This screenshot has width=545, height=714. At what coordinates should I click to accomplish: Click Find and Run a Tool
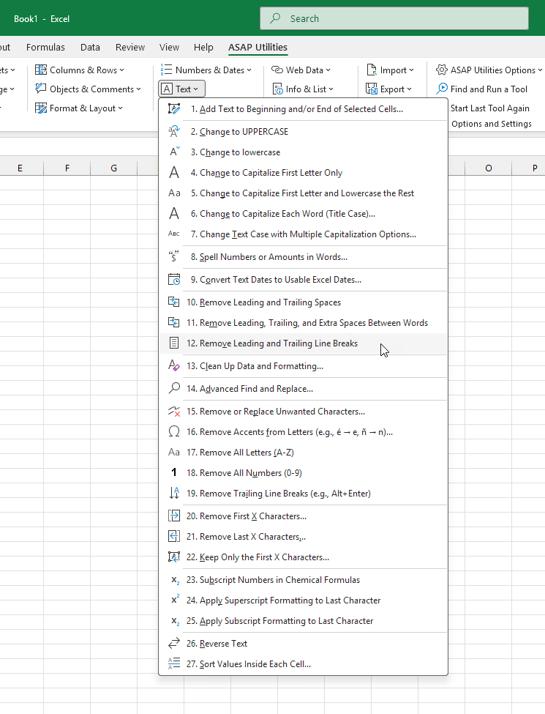[x=489, y=89]
